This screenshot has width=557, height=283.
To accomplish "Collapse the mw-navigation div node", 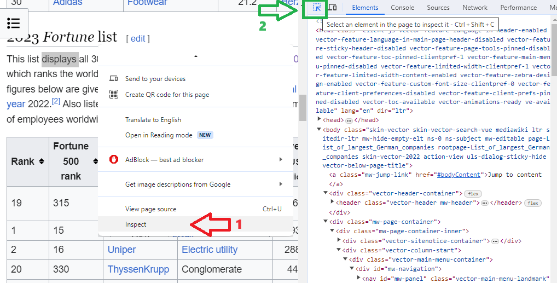I will 352,269.
